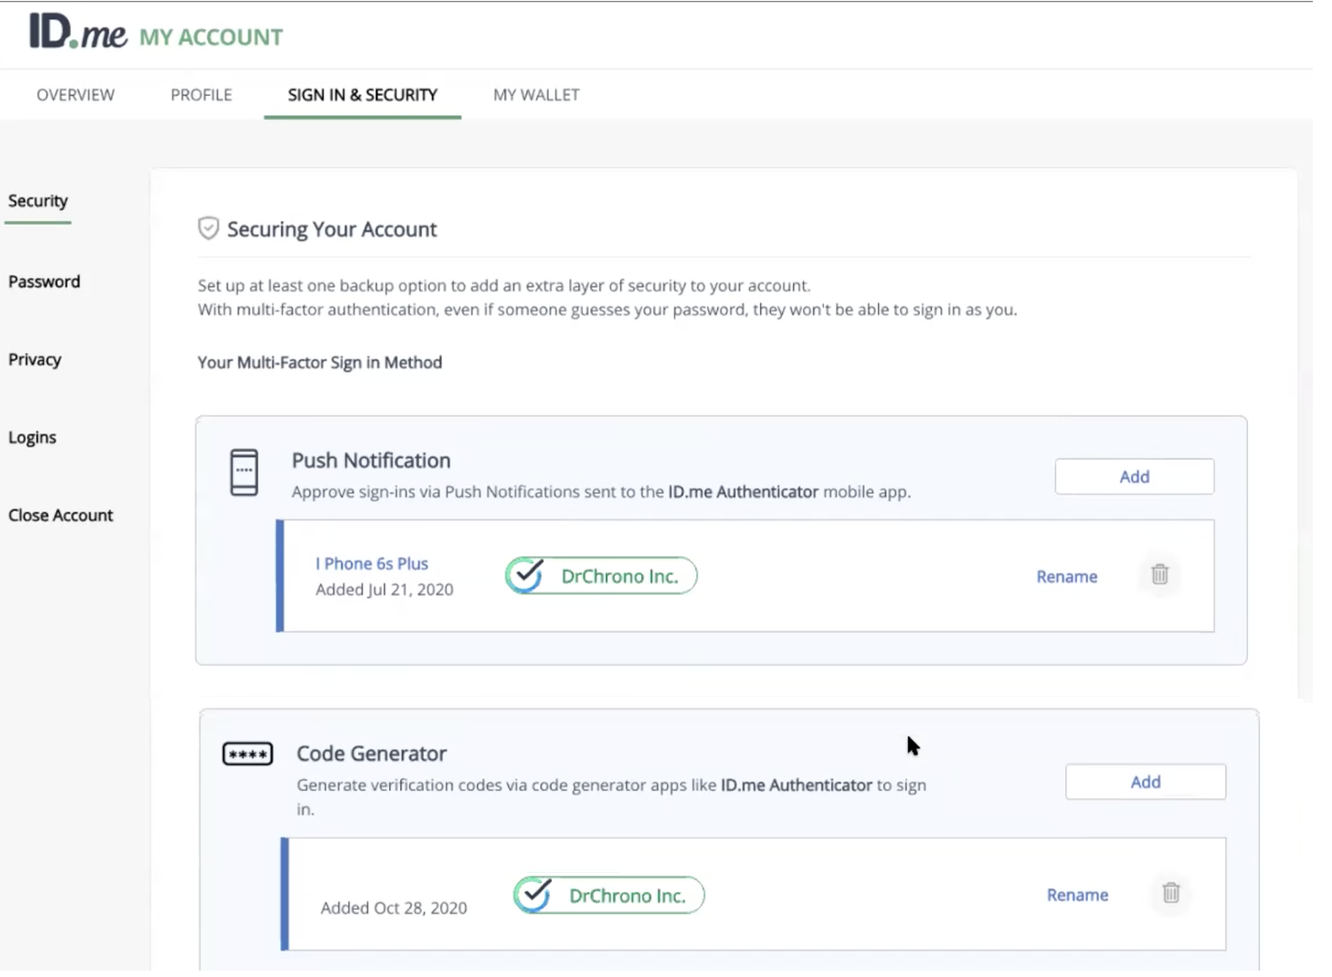Click 'Your Multi-Factor Sign in Method' text
This screenshot has width=1332, height=977.
pos(320,362)
